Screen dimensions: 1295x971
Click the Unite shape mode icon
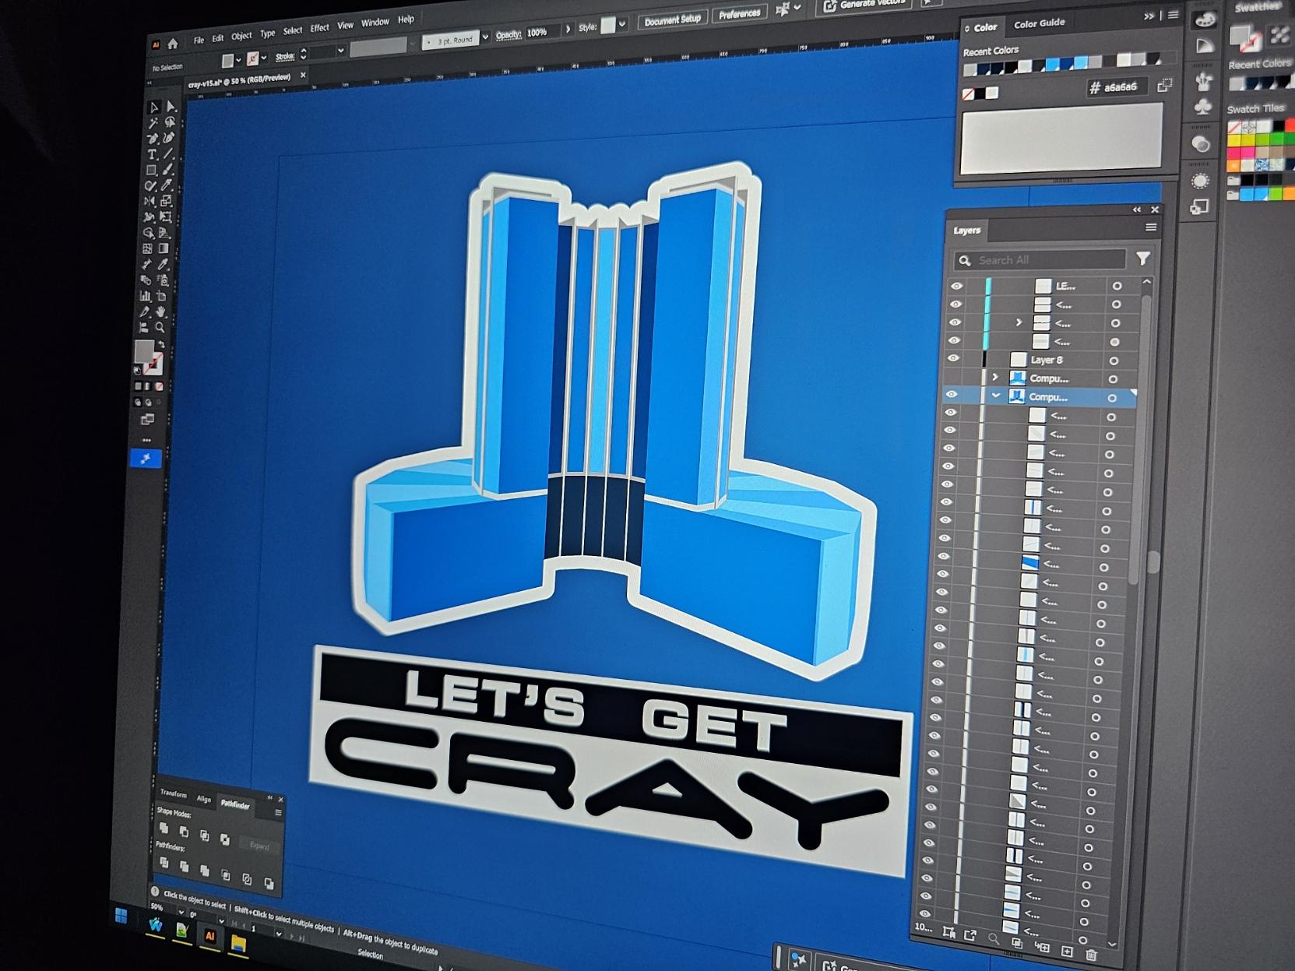point(164,829)
